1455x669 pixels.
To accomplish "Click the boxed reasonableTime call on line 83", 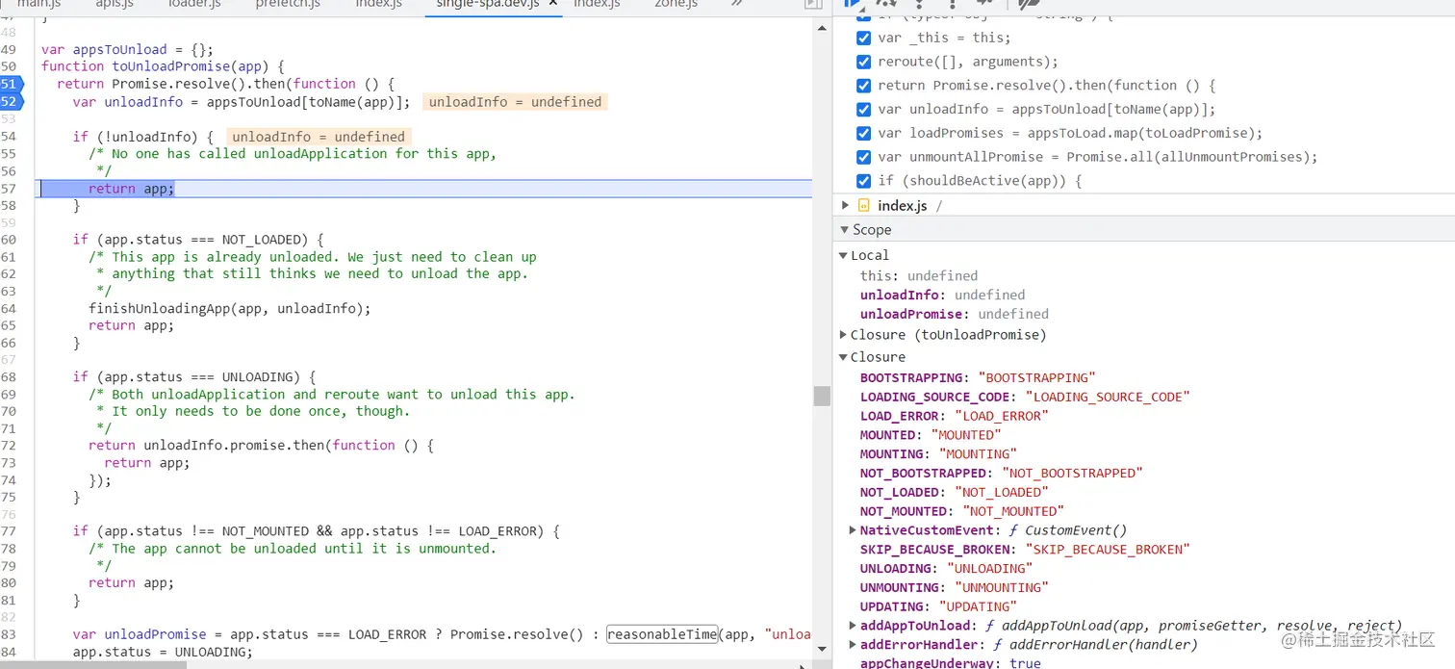I will pos(662,634).
